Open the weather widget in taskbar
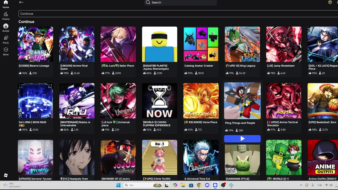Viewport: 338px width, 190px height. tap(12, 185)
